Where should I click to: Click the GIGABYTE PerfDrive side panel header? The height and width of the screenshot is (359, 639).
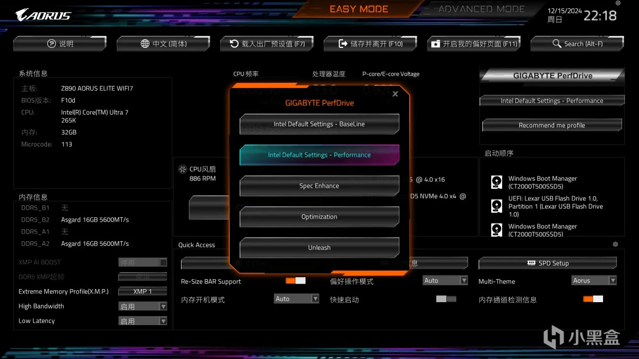pos(552,76)
